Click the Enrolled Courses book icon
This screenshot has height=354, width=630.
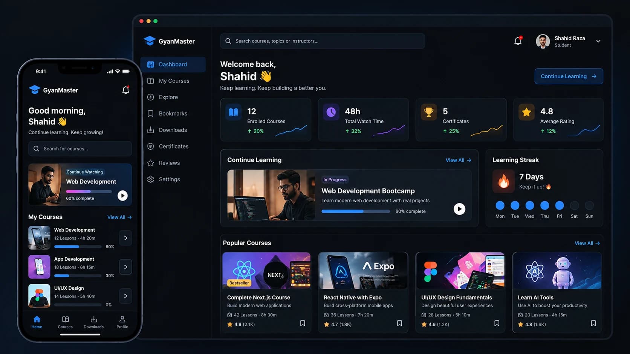233,112
